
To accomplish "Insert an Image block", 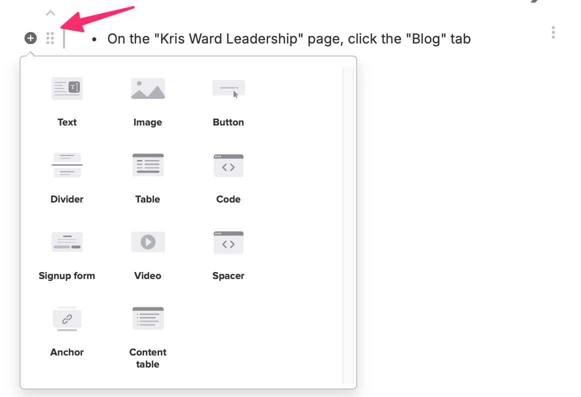I will (x=147, y=100).
